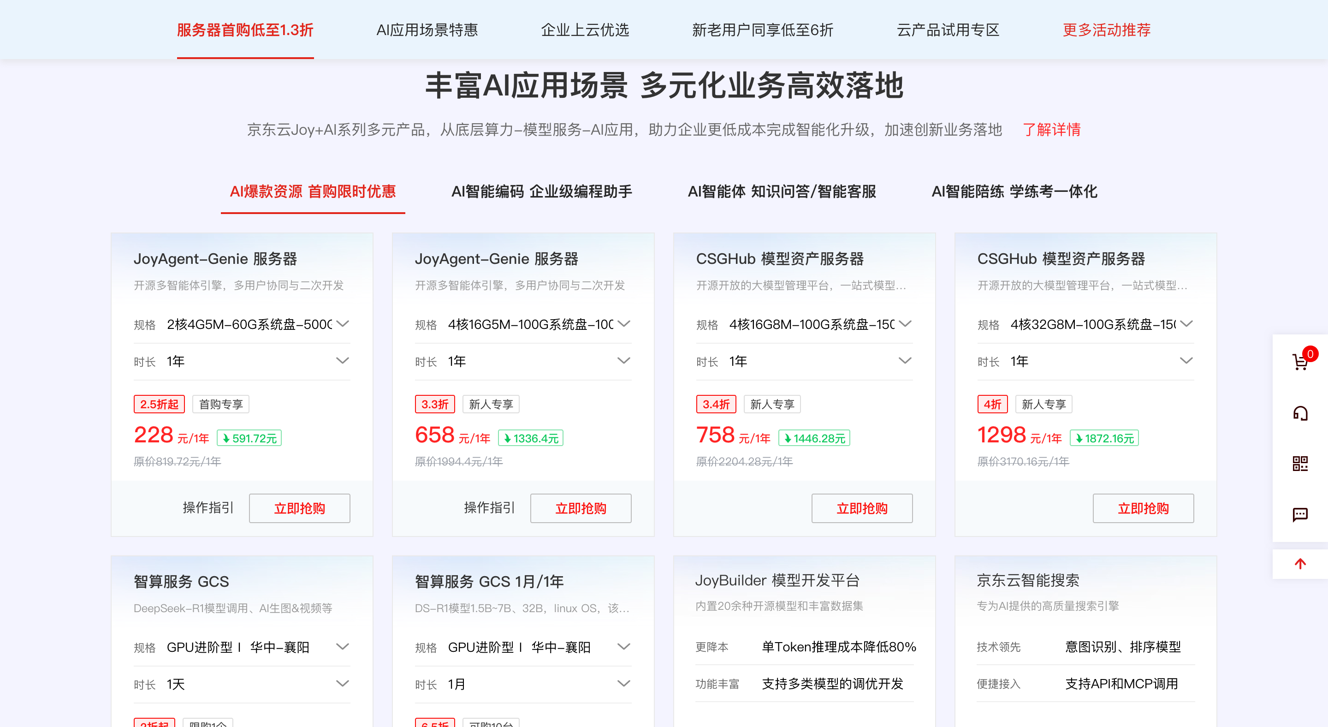This screenshot has width=1328, height=727.
Task: Open 1天 duration dropdown in 智算服务 GCS
Action: click(342, 684)
